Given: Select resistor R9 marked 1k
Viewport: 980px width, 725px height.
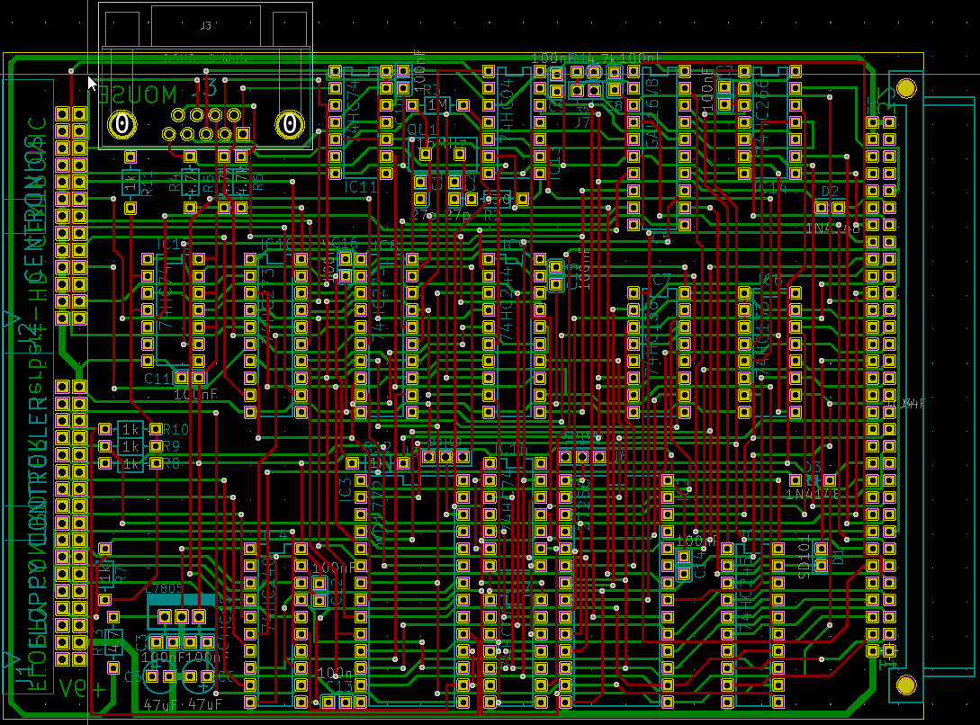Looking at the screenshot, I should point(131,446).
